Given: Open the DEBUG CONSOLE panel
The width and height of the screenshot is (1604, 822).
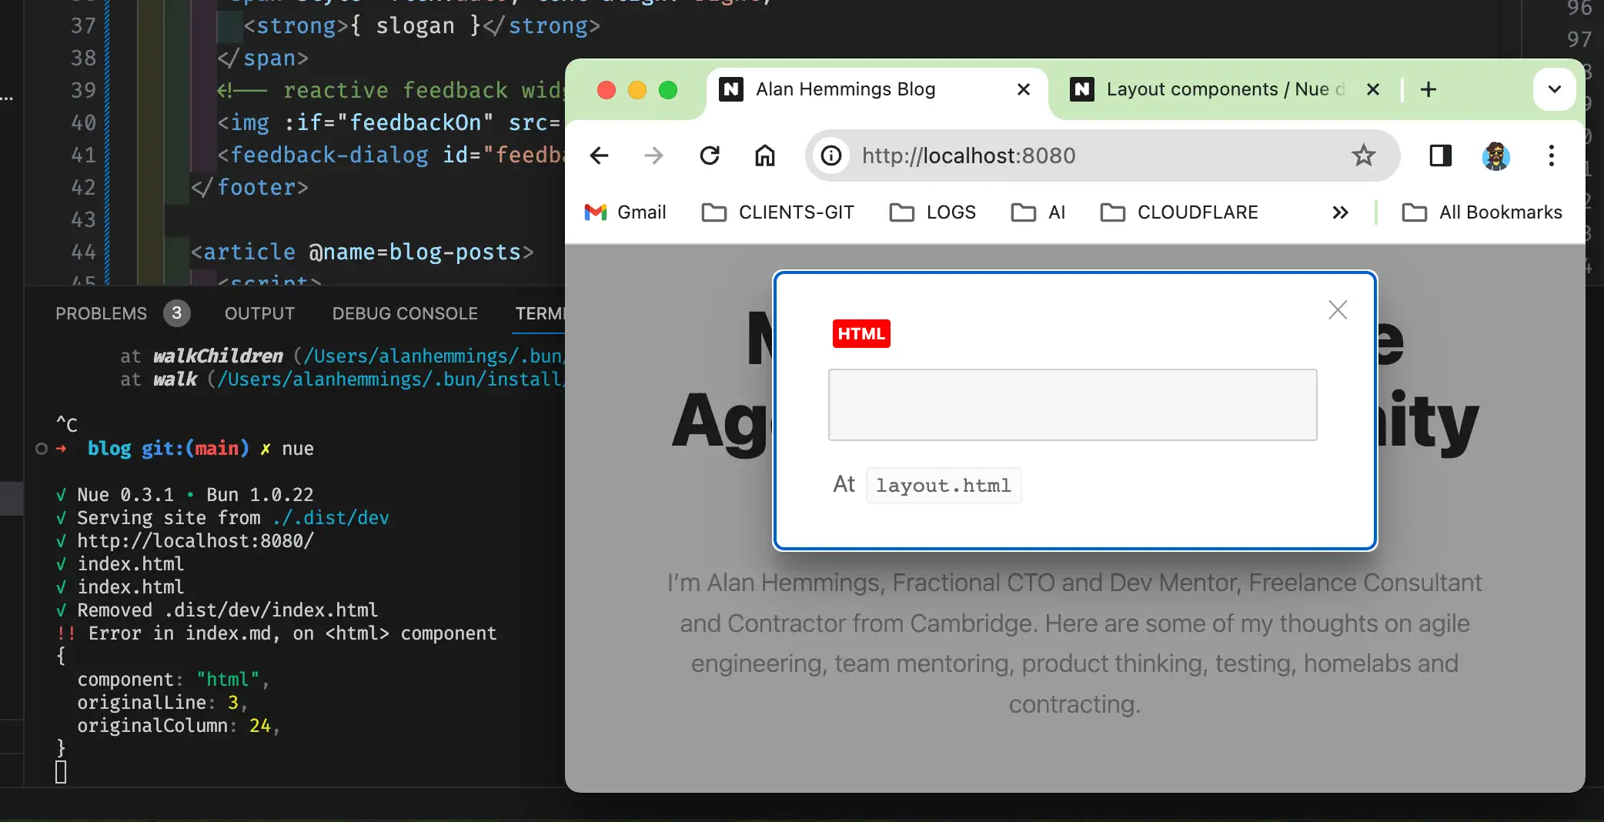Looking at the screenshot, I should point(405,313).
